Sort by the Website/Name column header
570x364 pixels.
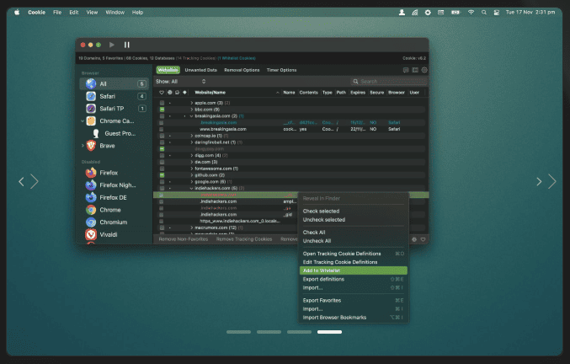pos(210,93)
